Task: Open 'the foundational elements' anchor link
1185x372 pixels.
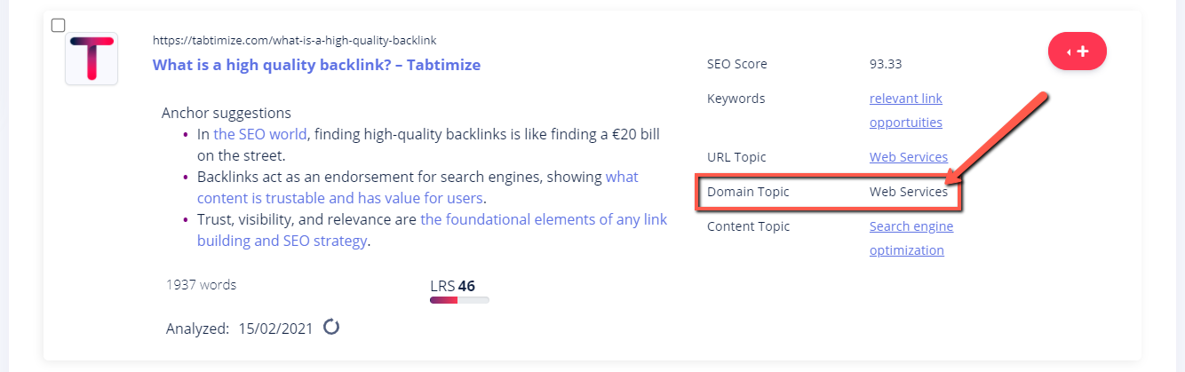Action: 432,230
